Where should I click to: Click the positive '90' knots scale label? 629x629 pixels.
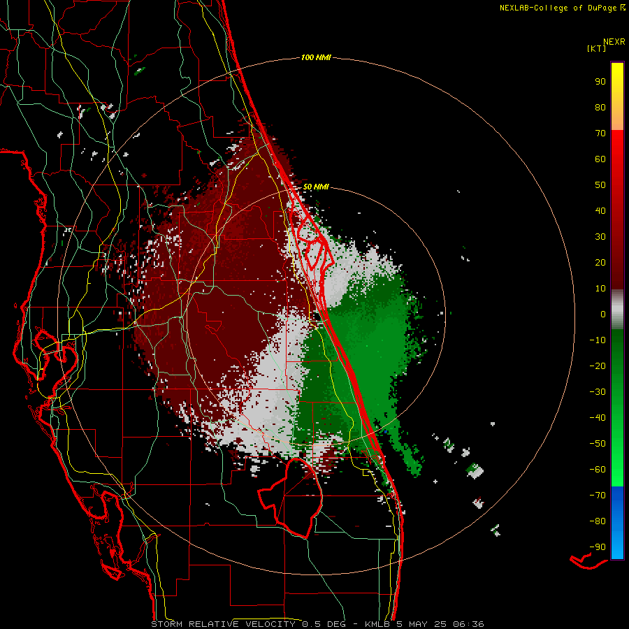tap(600, 82)
